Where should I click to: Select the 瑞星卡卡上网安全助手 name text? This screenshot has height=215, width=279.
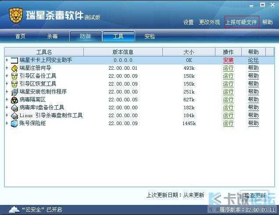pos(46,60)
